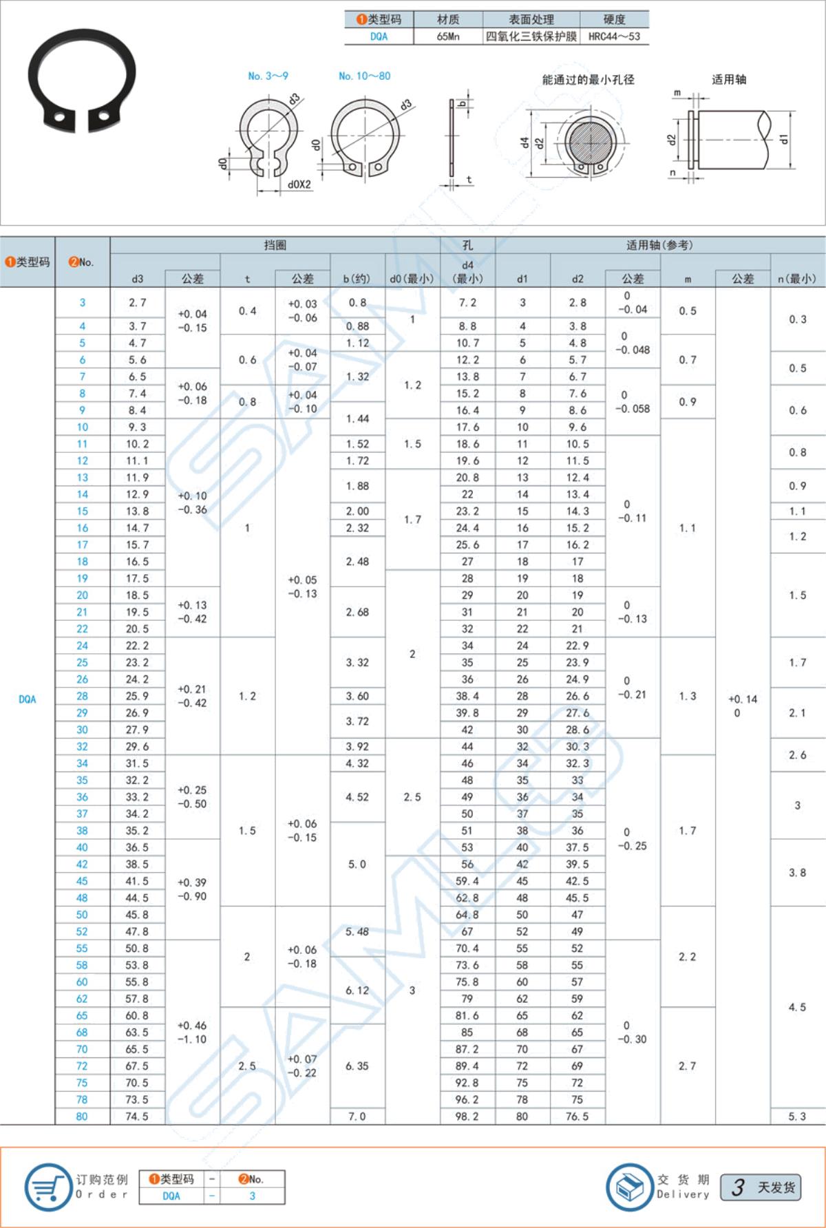Select the b value "0.88"
Screen dimensions: 826x1228
click(357, 326)
